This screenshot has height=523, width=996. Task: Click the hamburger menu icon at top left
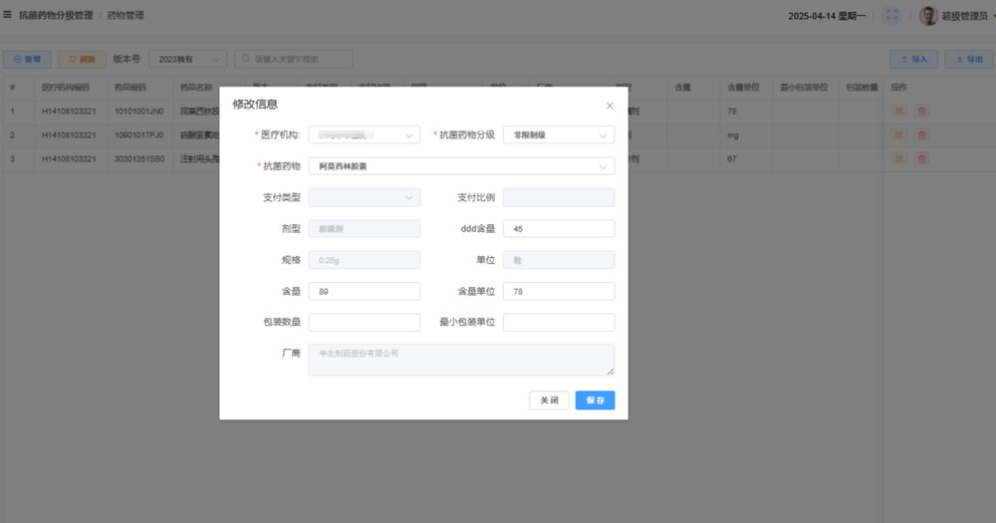pos(8,15)
